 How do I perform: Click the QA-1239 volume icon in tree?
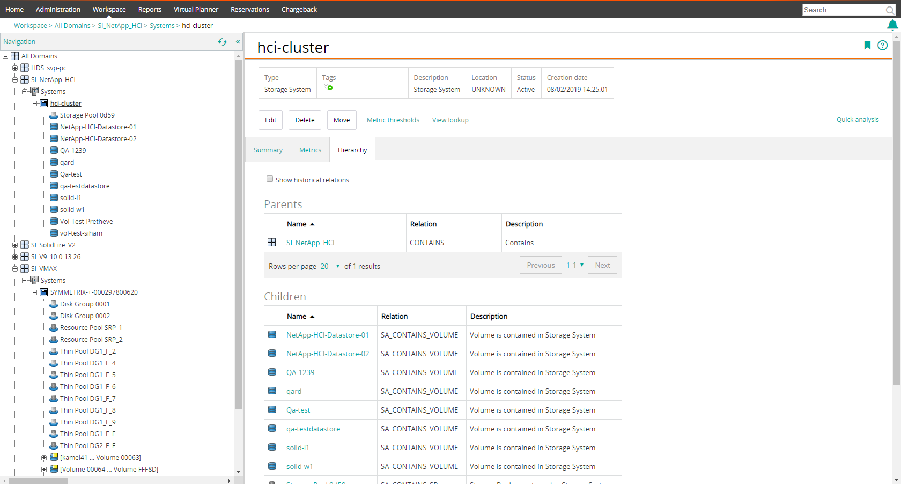coord(54,150)
